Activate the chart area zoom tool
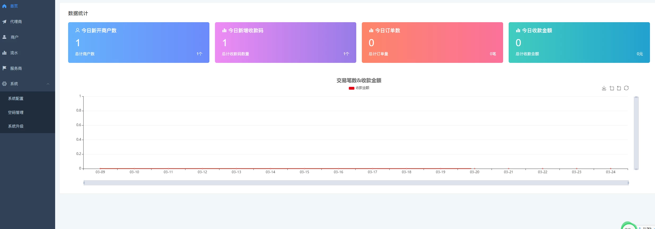Viewport: 655px width, 229px height. pyautogui.click(x=612, y=88)
